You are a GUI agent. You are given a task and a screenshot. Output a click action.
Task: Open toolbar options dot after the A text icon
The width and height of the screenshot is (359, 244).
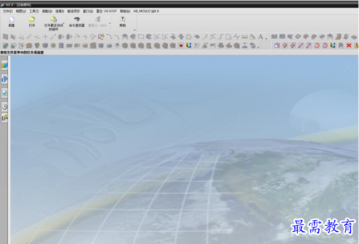click(x=266, y=39)
